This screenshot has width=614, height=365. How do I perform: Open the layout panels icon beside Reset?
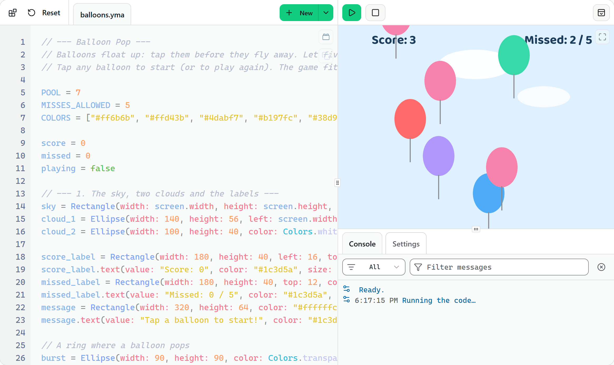(x=13, y=13)
